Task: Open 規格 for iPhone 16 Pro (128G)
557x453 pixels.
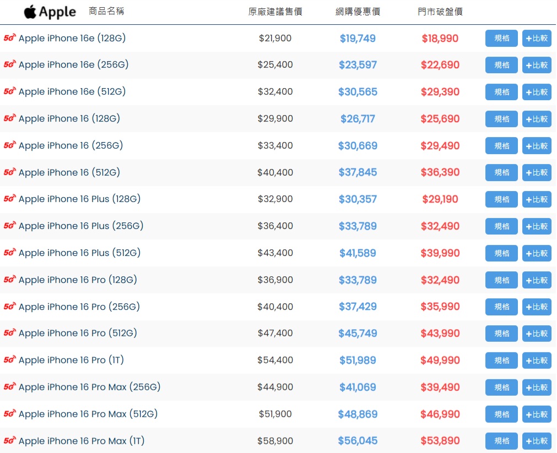Action: (x=501, y=281)
